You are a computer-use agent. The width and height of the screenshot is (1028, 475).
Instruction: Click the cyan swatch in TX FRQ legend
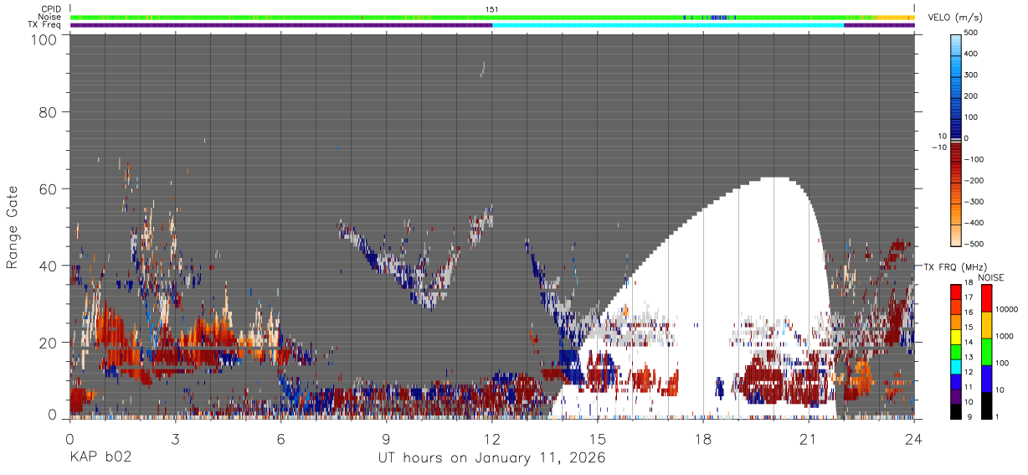955,365
